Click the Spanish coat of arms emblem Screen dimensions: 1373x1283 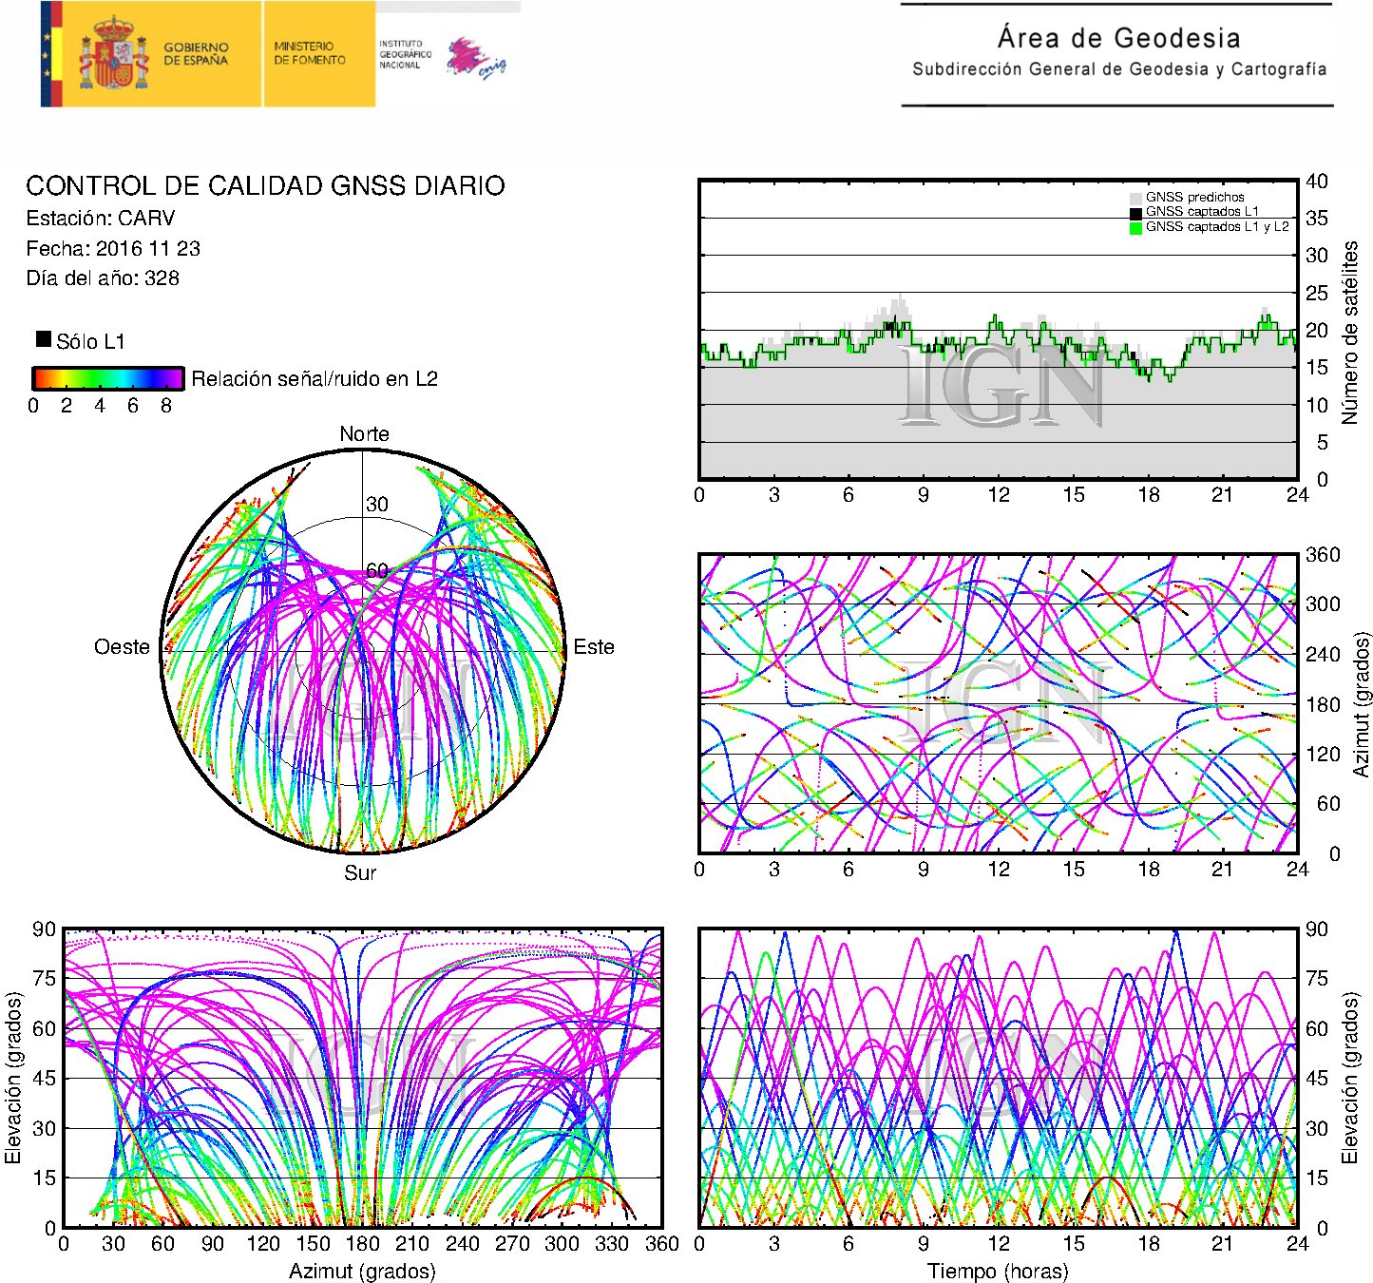[114, 53]
